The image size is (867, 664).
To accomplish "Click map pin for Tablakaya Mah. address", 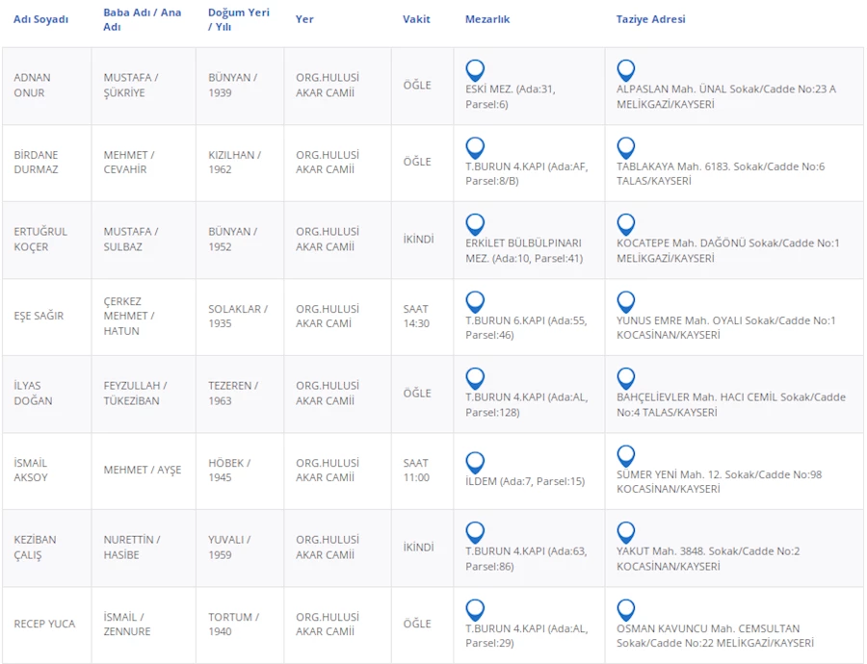I will (626, 148).
